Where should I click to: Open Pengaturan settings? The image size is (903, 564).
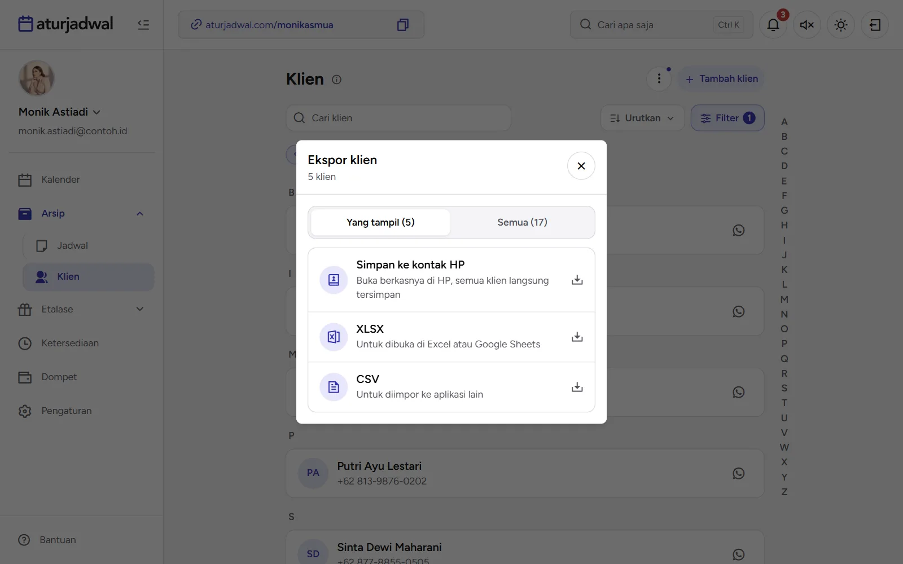pos(82,411)
